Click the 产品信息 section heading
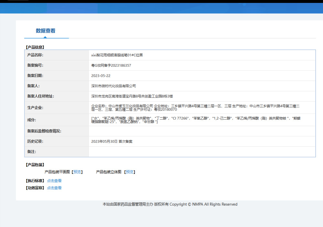The width and height of the screenshot is (323, 227). [x=35, y=47]
